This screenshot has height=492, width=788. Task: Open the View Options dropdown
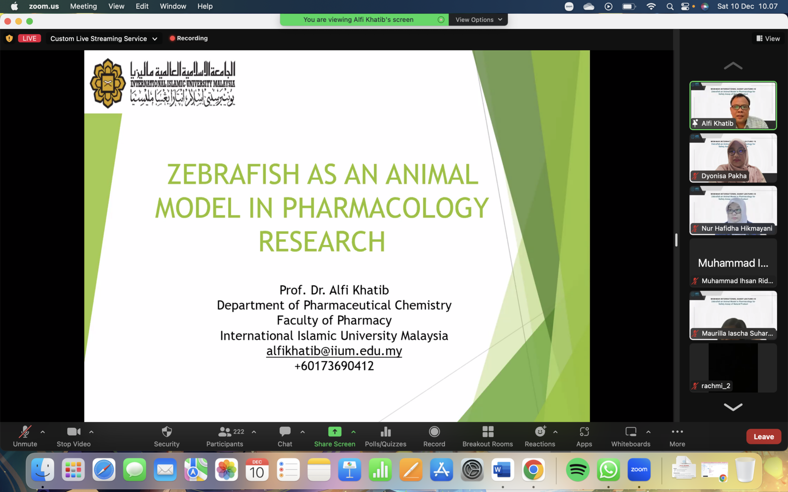click(x=478, y=19)
